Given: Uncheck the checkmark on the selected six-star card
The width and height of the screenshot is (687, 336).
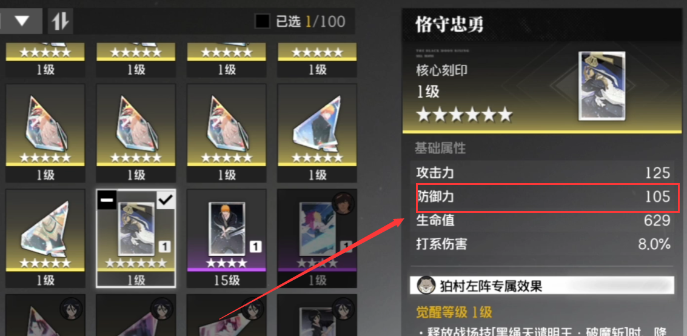Looking at the screenshot, I should [166, 200].
